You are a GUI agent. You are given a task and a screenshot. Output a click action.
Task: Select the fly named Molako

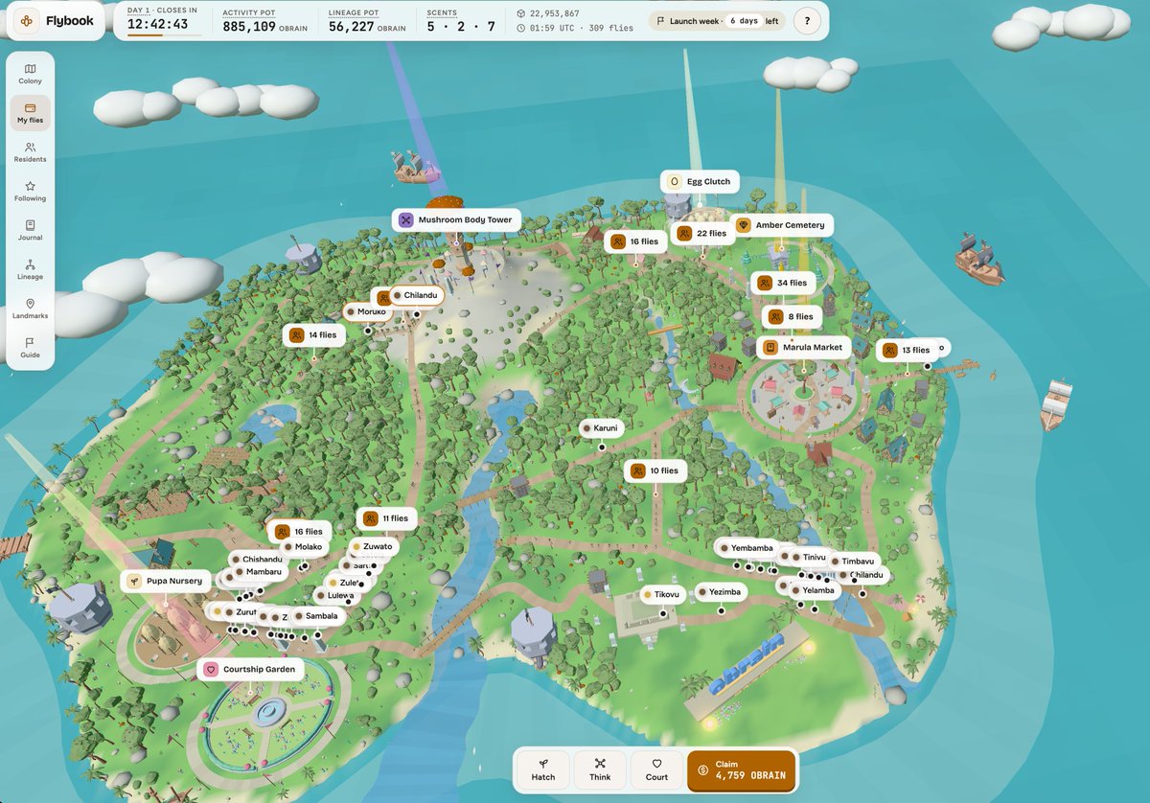click(x=303, y=547)
